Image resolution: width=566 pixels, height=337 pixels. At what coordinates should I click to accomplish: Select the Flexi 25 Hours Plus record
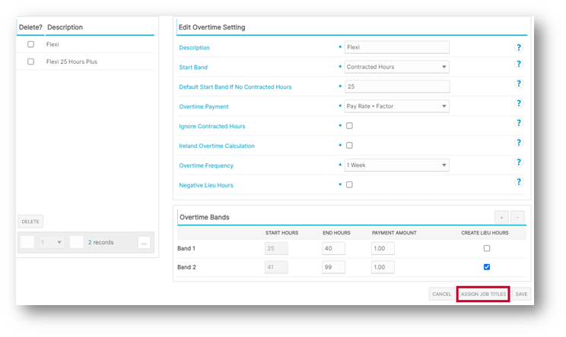click(72, 61)
